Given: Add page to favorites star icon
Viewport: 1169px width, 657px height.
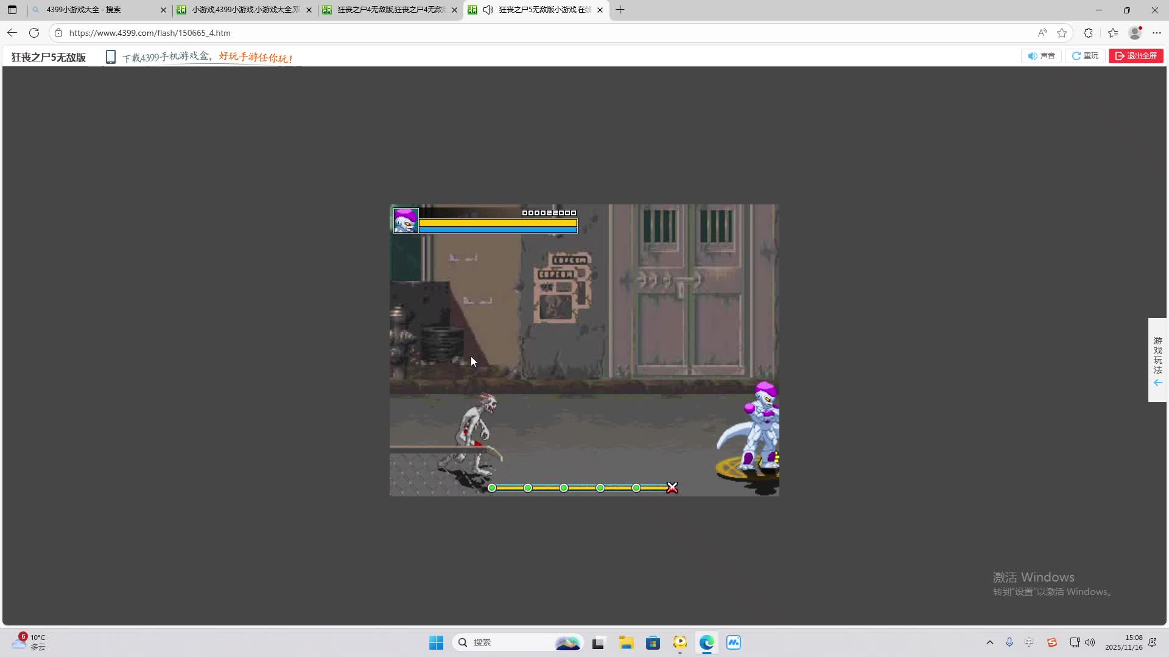Looking at the screenshot, I should click(x=1062, y=33).
